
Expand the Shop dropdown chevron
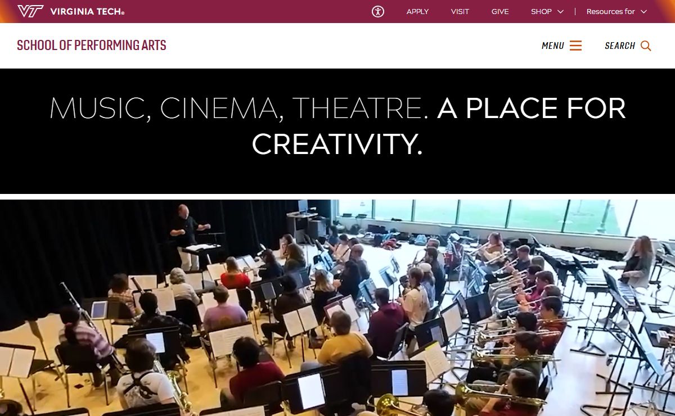tap(560, 12)
